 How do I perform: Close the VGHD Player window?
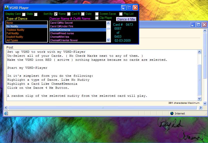pos(135,7)
